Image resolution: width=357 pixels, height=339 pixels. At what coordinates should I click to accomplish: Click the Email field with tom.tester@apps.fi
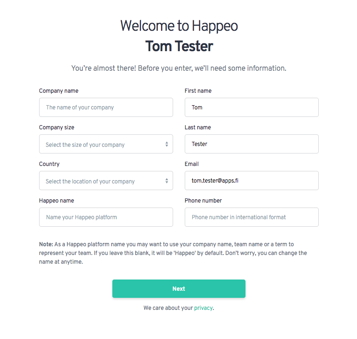251,181
